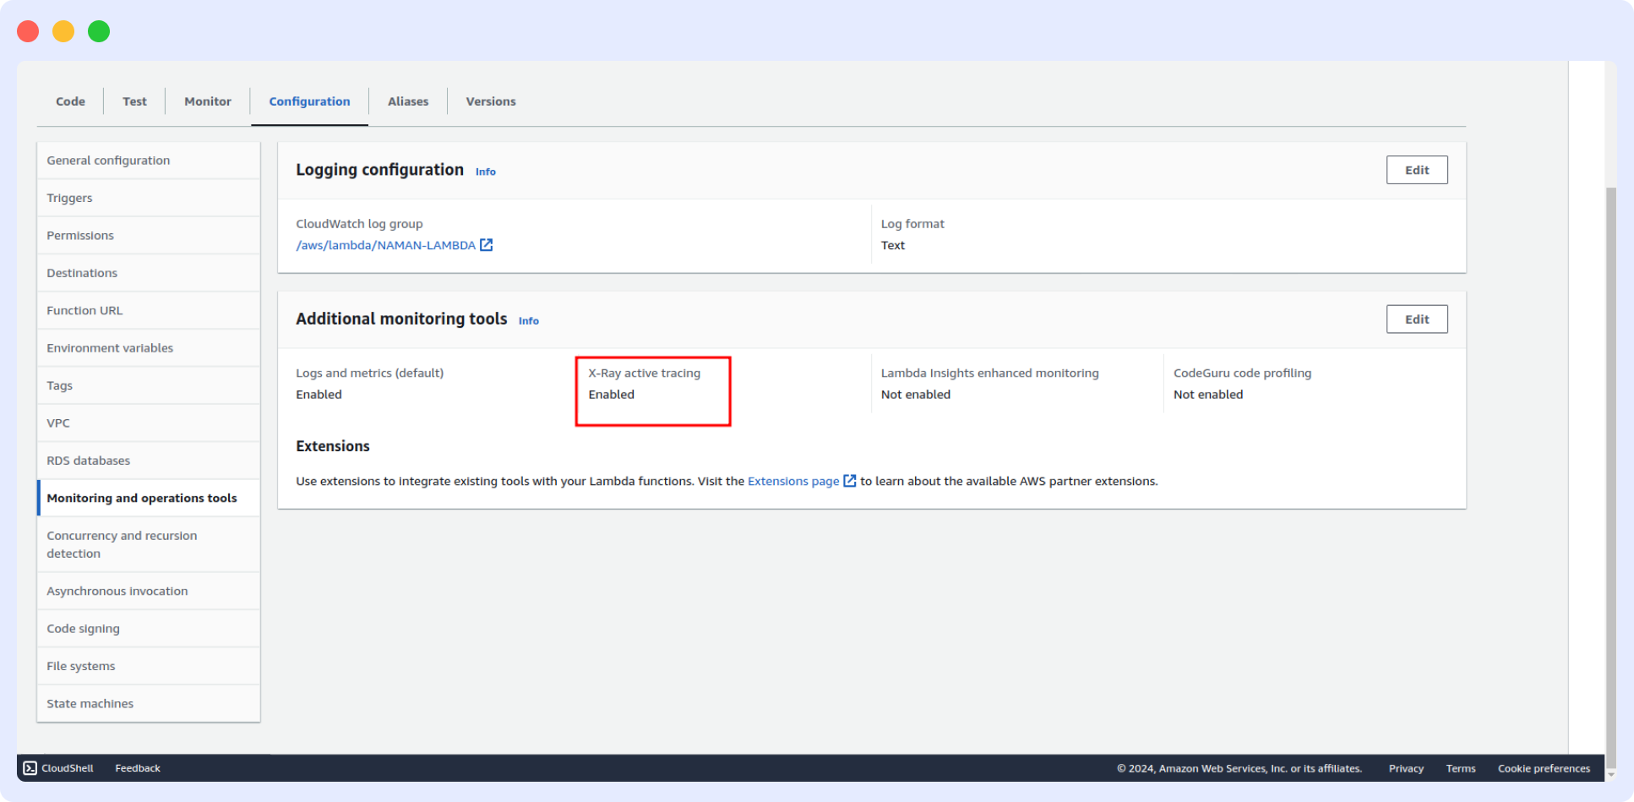Screen dimensions: 1634x802
Task: Go to Concurrency and recursion detection settings
Action: [x=122, y=544]
